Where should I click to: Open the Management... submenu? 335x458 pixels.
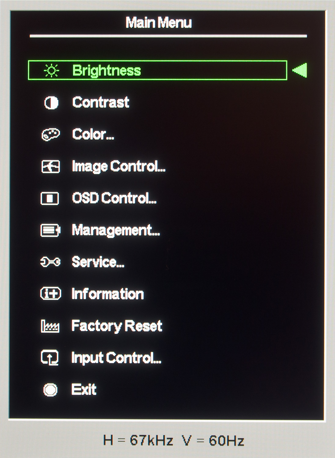[x=116, y=230]
